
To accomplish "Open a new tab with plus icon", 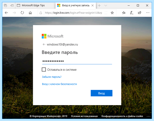I will [99, 5].
